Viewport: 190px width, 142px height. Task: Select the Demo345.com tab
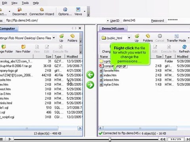[113, 28]
